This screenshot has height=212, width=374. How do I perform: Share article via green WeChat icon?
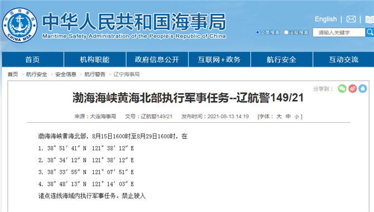click(342, 89)
